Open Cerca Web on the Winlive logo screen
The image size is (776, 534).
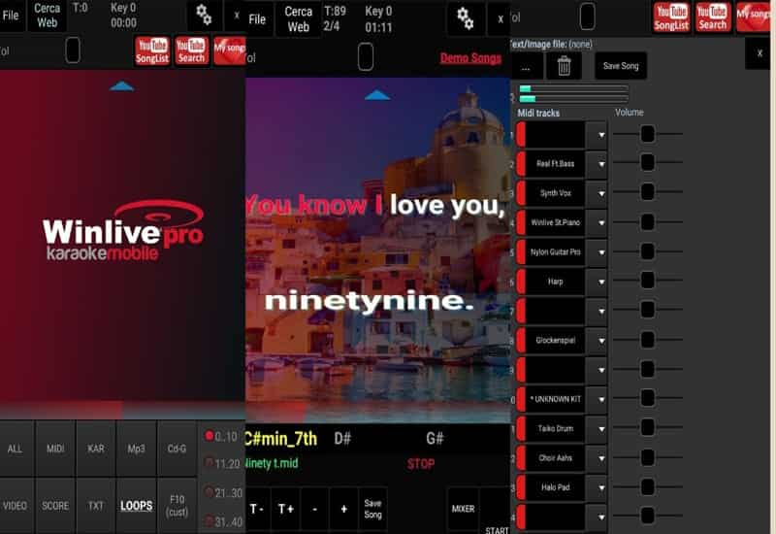(x=47, y=16)
